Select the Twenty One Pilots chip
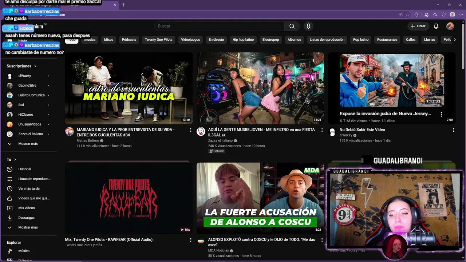Viewport: 466px width, 262px height. 158,40
